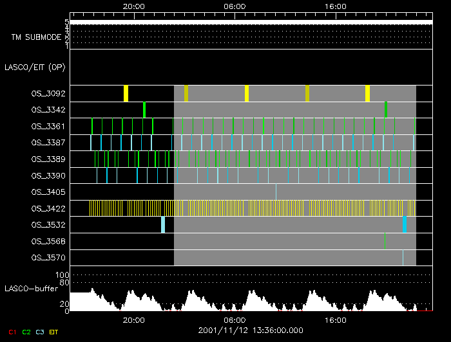Click the single cyan line in OS_3405 row
Screen dimensions: 451x342
(276, 192)
